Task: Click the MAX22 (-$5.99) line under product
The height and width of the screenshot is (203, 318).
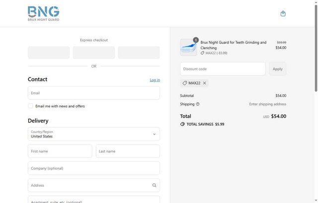Action: 214,53
